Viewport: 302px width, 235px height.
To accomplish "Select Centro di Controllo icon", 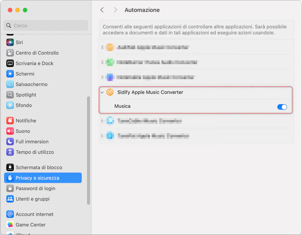I will 10,53.
